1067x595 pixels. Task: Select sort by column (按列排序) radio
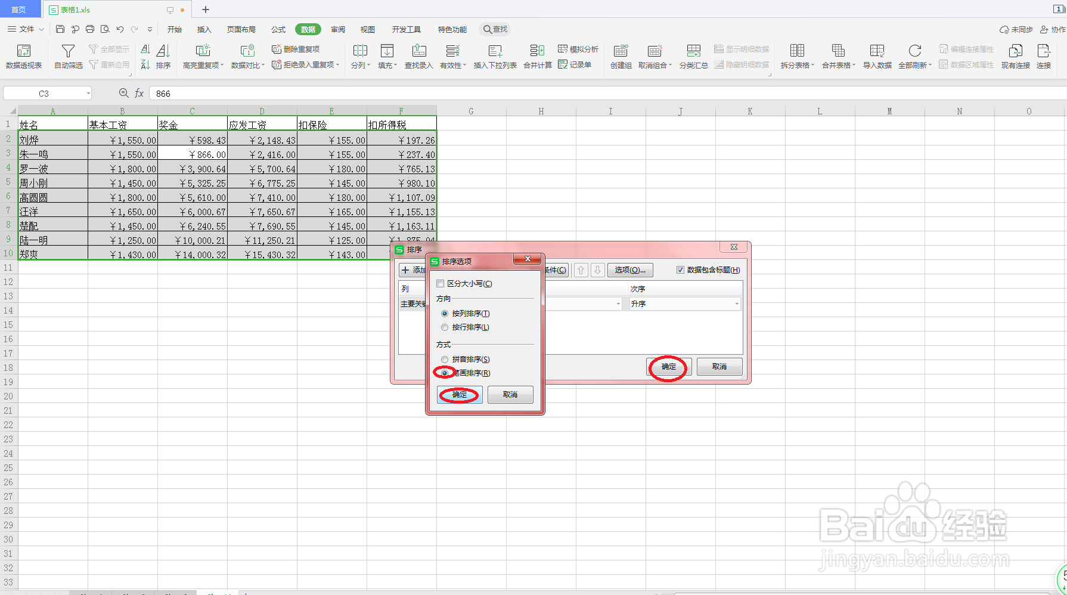pyautogui.click(x=445, y=314)
